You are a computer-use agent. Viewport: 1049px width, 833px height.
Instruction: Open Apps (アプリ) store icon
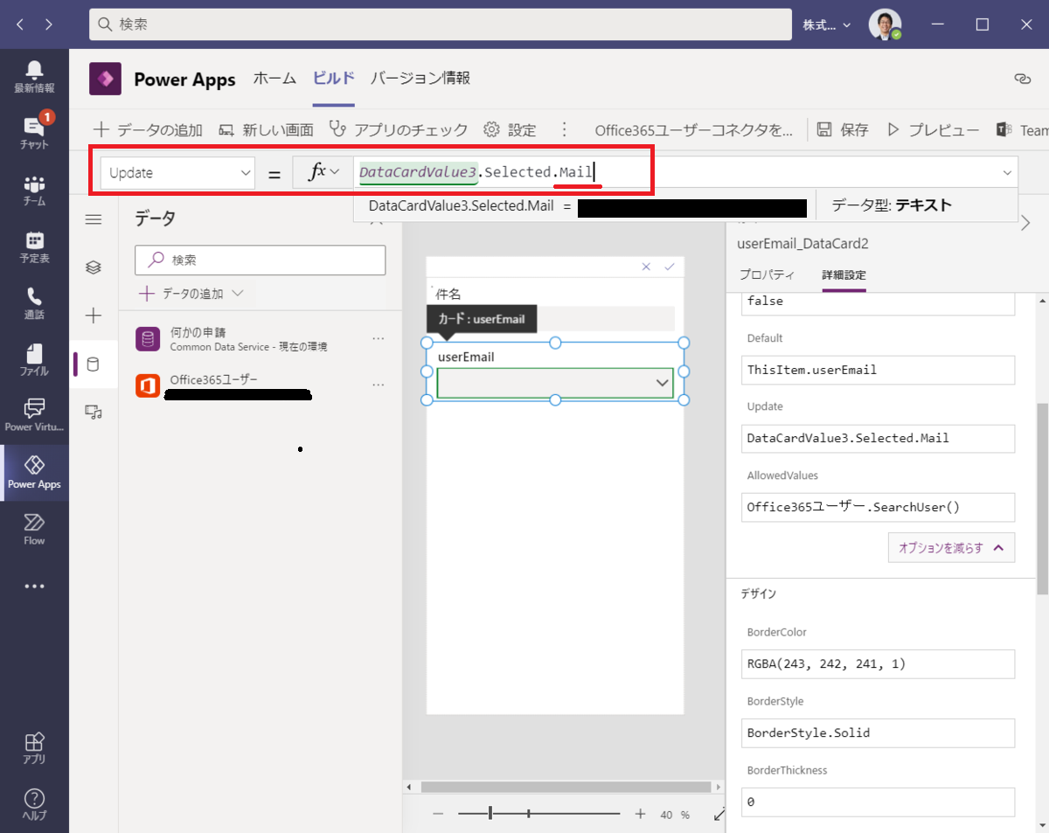(x=34, y=748)
